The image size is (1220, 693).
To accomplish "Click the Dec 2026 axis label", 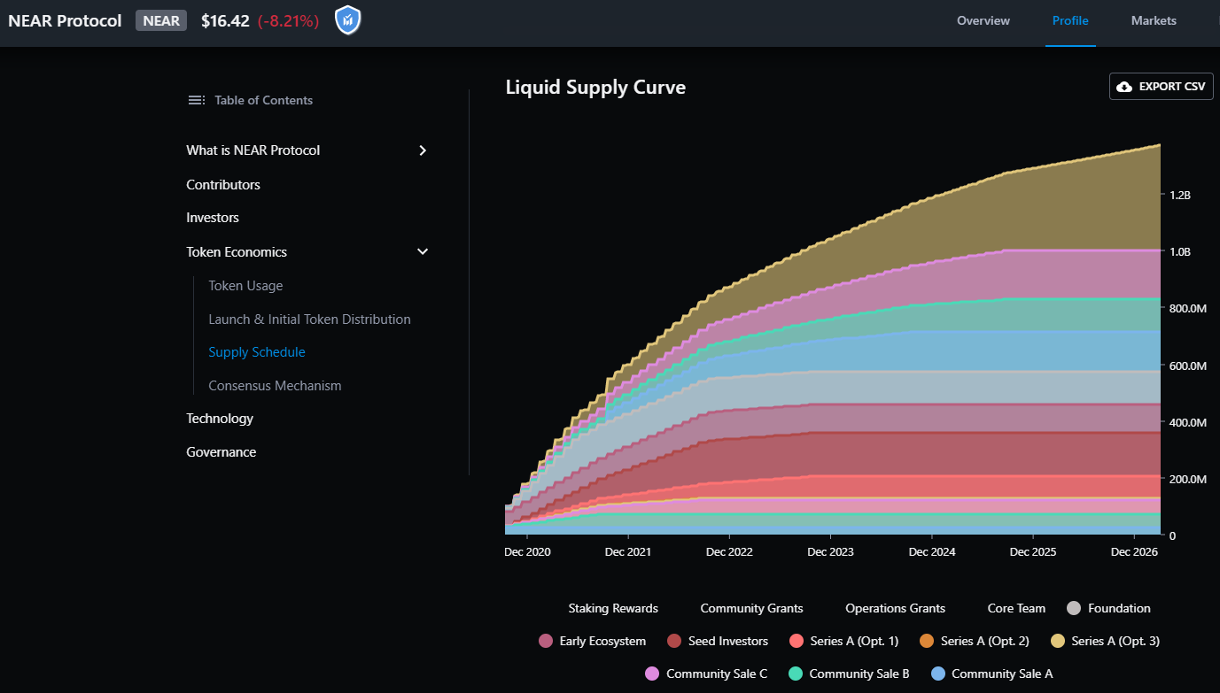I will [x=1135, y=551].
